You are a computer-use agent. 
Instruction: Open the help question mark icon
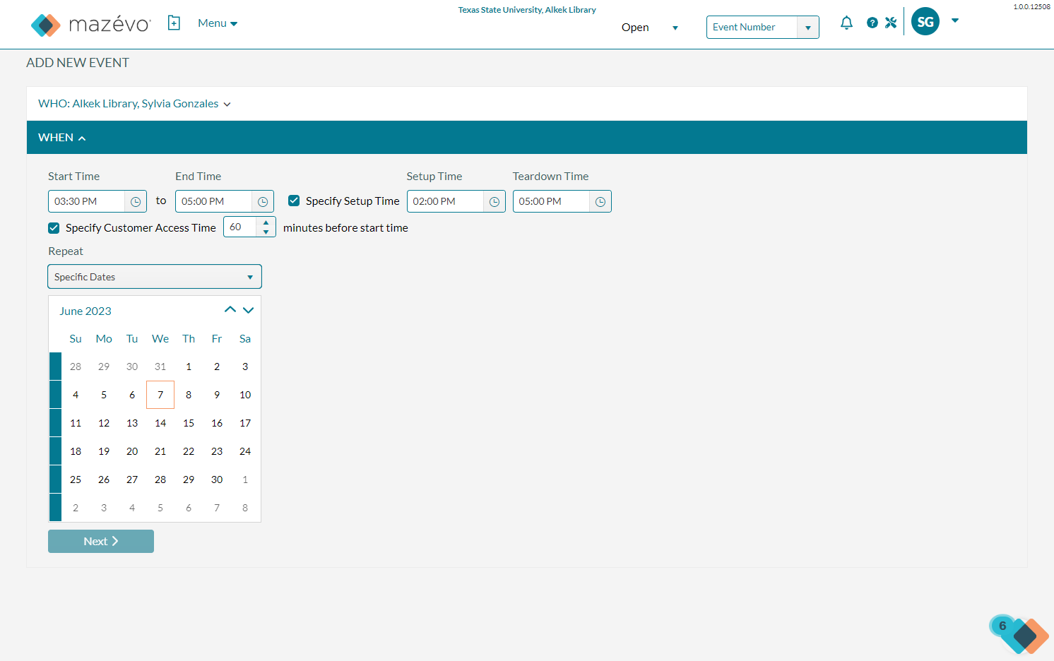pyautogui.click(x=872, y=23)
